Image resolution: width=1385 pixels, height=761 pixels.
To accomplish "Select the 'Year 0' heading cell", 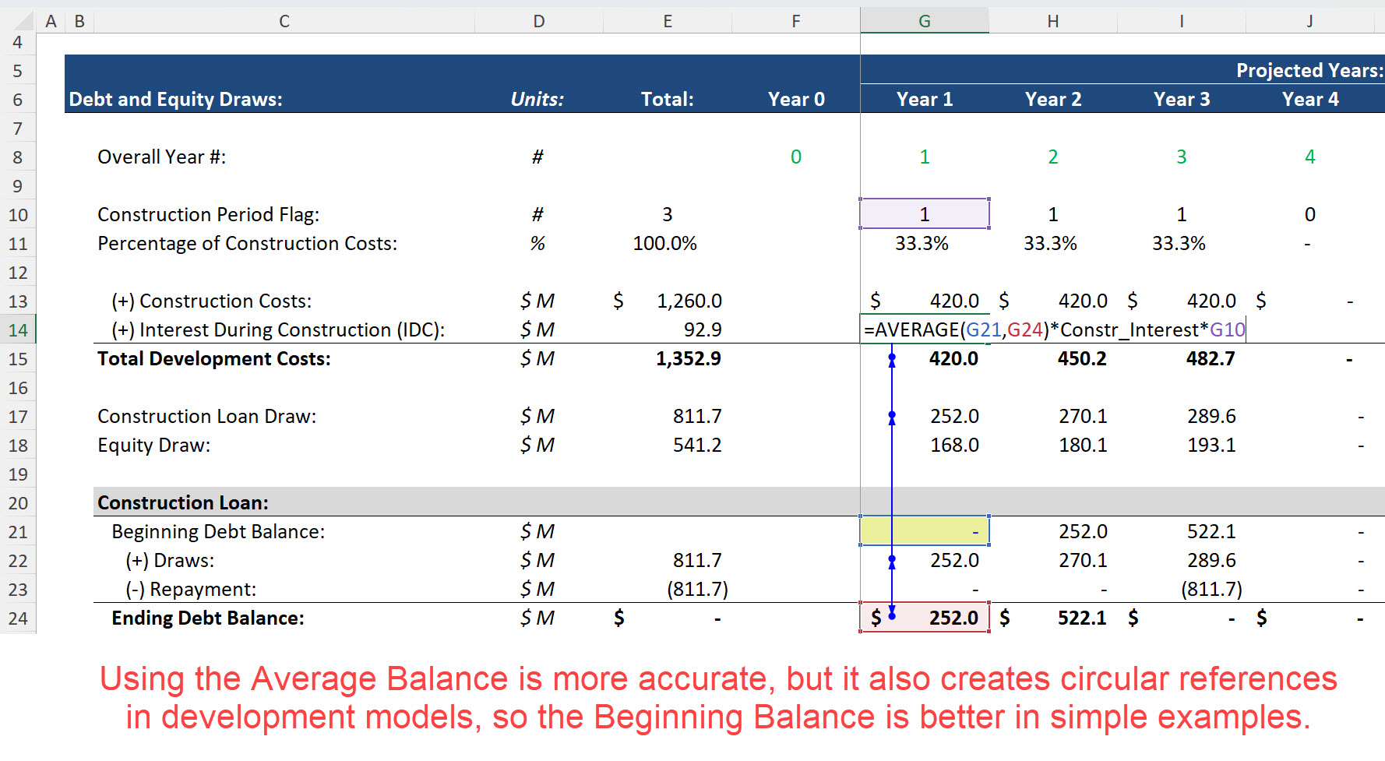I will (x=796, y=100).
